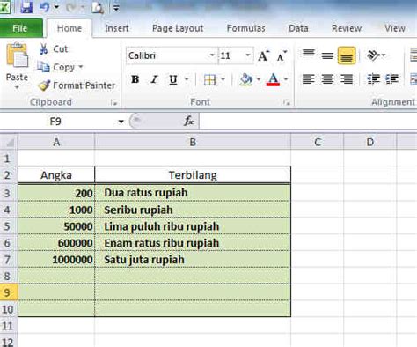417x347 pixels.
Task: Select column B header
Action: [193, 143]
